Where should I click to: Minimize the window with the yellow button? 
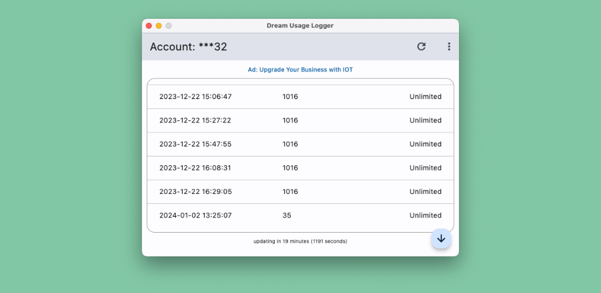(x=158, y=26)
